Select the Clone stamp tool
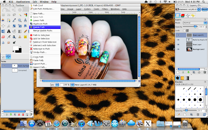208x130 pixels. pyautogui.click(x=20, y=37)
